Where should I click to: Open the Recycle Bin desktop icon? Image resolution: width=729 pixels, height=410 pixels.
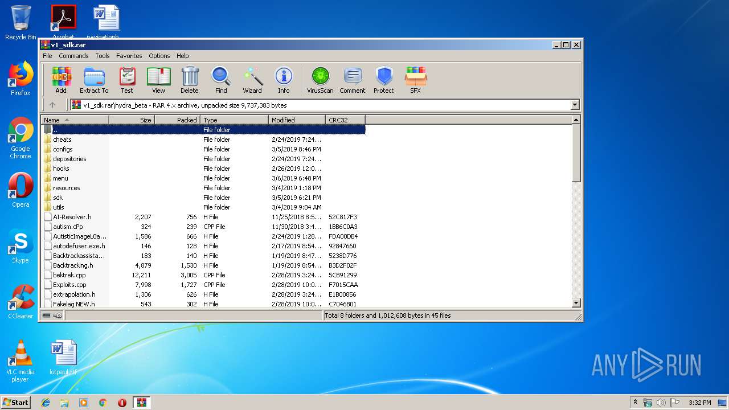(21, 23)
